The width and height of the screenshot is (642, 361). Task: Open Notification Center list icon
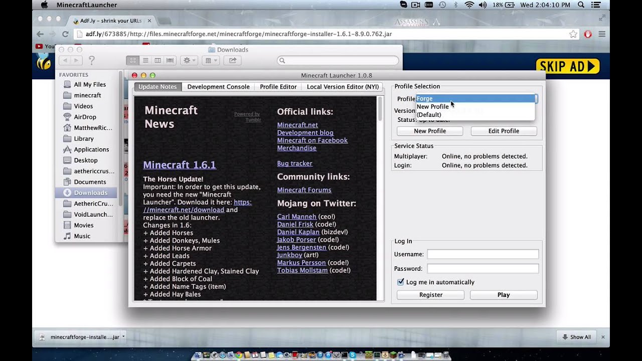click(x=597, y=5)
